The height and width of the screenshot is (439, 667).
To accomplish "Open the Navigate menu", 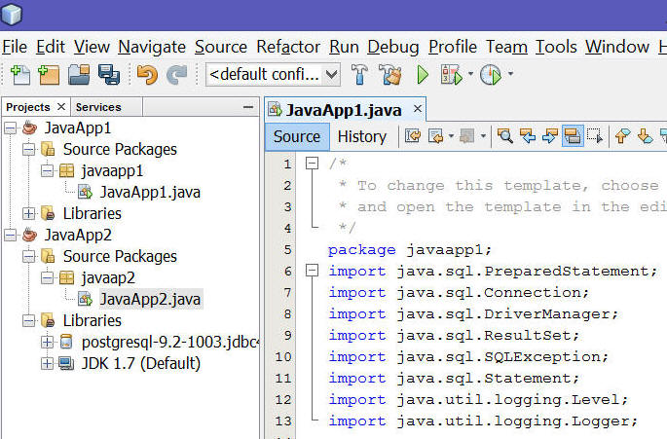I will coord(152,47).
